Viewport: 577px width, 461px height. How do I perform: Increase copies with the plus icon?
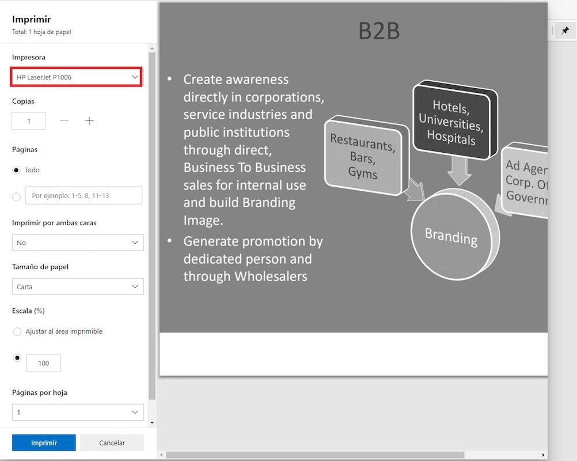(89, 121)
